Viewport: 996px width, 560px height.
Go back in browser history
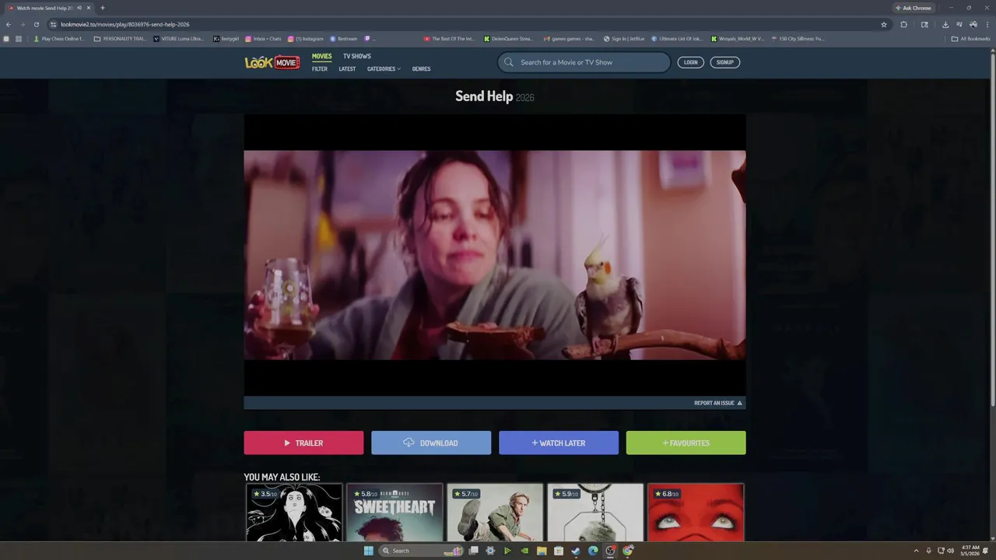9,24
